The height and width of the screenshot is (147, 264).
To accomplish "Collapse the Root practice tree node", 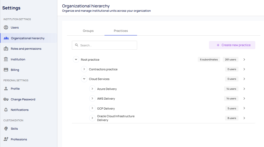I will point(76,60).
